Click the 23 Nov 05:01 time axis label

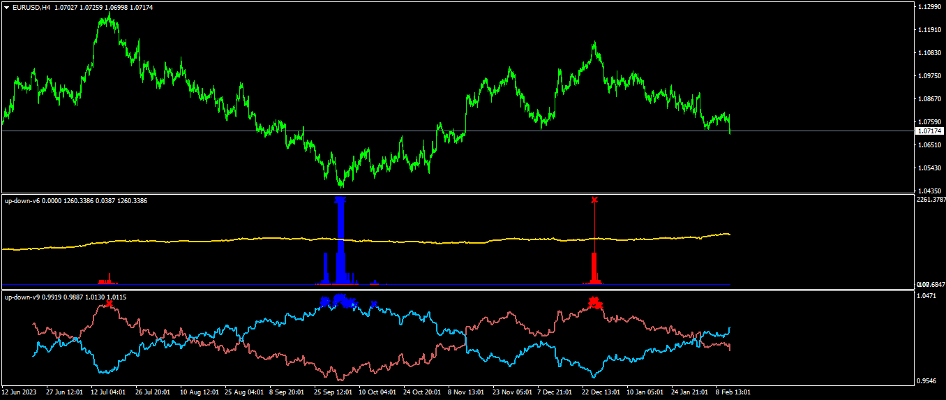pos(512,392)
